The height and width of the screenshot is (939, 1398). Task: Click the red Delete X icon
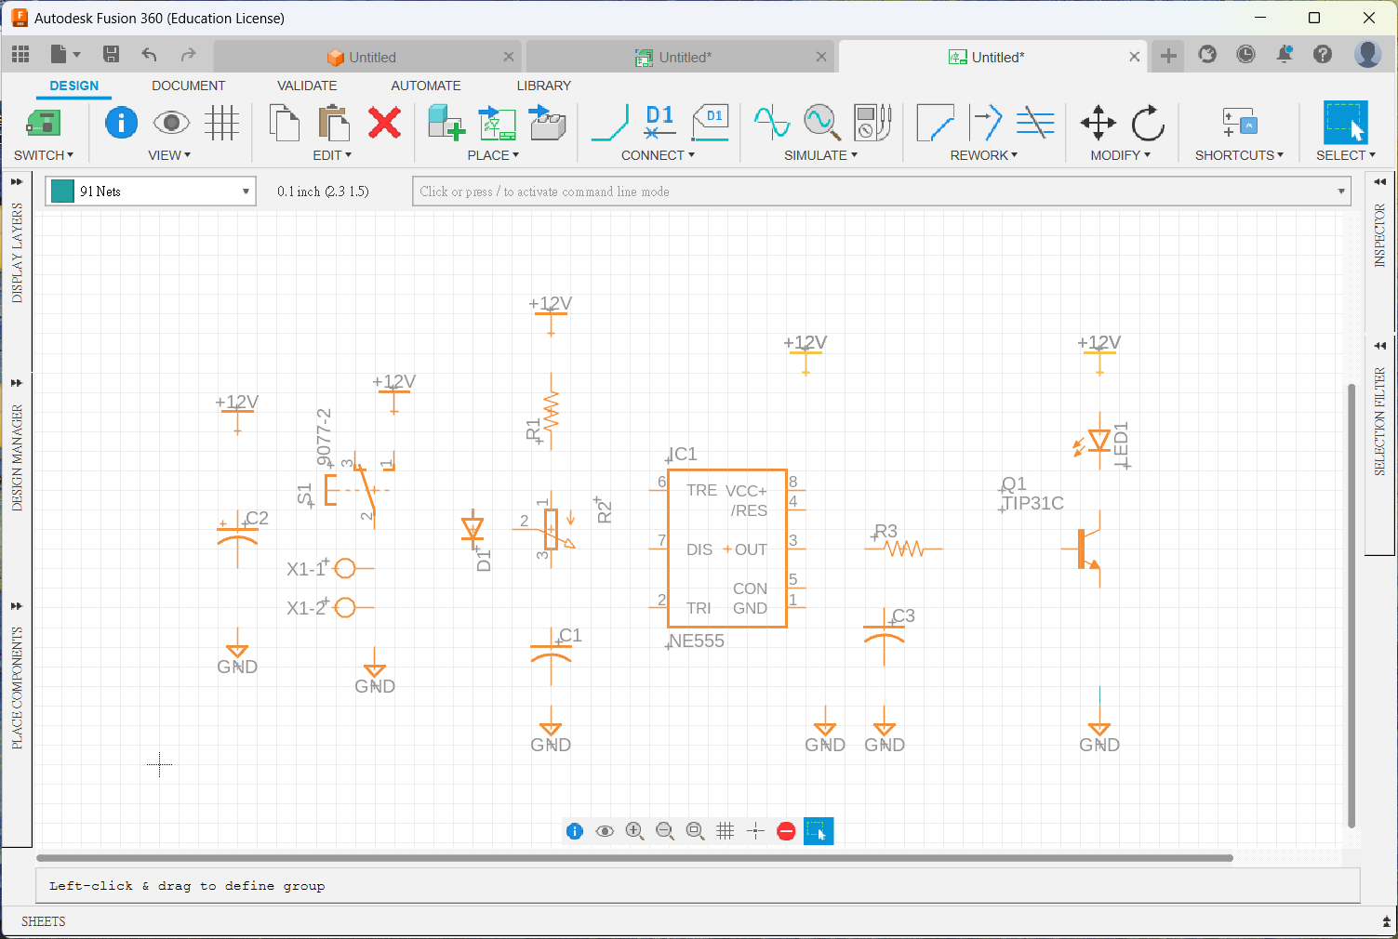(x=384, y=123)
